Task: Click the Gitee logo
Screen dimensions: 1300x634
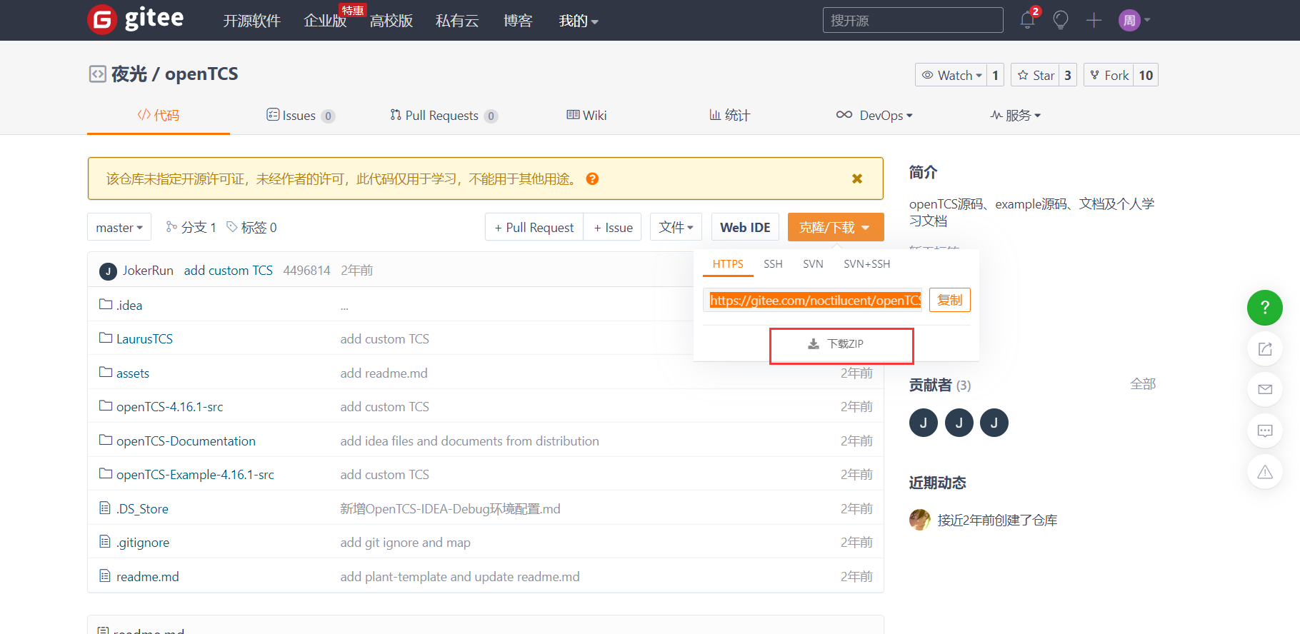Action: tap(136, 19)
